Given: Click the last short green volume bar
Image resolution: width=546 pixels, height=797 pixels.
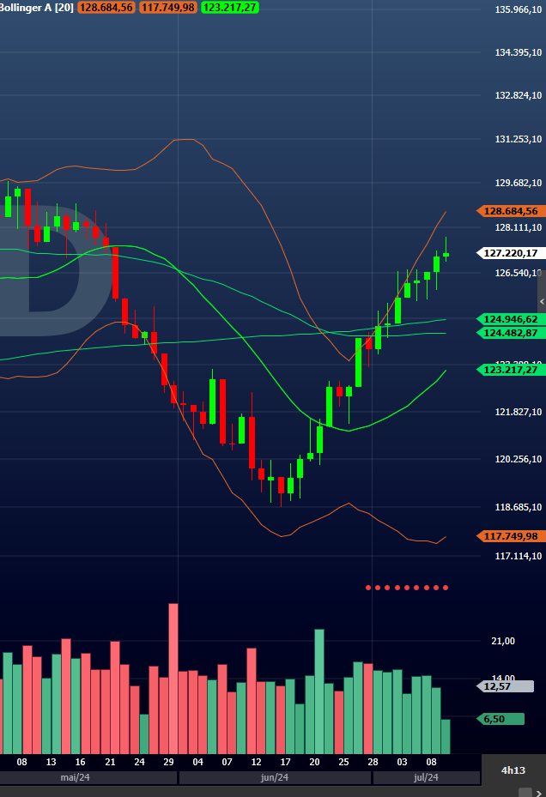Looking at the screenshot, I should point(446,736).
